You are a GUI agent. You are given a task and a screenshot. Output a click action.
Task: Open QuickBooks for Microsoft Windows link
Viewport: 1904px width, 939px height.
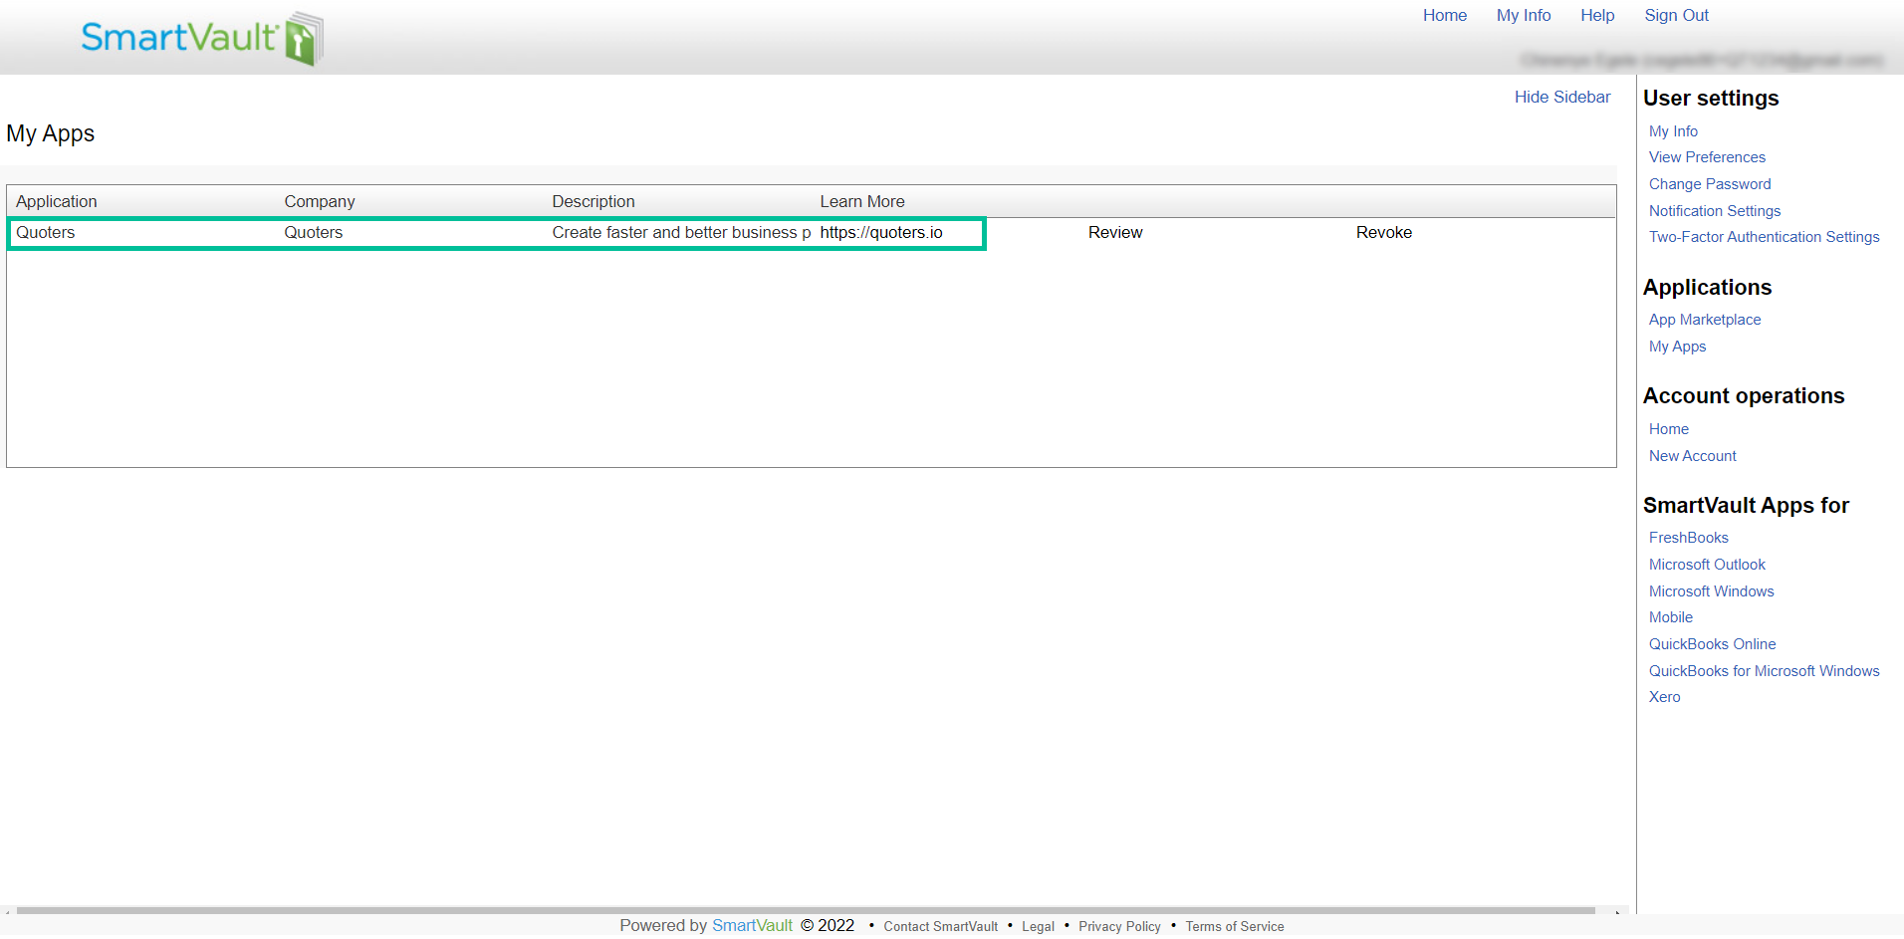(x=1764, y=671)
